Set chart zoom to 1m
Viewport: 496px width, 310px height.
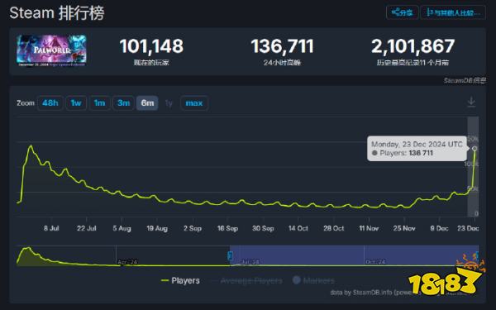[x=100, y=103]
